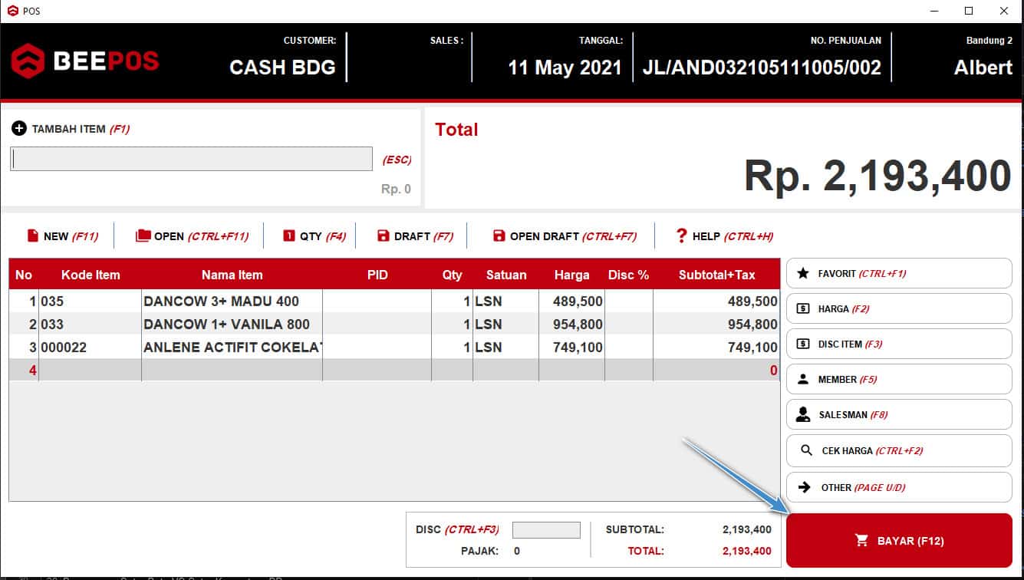
Task: Click OPEN DRAFT (CTRL+F7) in the toolbar
Action: (x=565, y=236)
